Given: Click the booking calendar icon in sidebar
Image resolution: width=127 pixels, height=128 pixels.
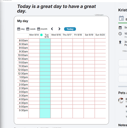Looking at the screenshot, I should [x=121, y=18].
